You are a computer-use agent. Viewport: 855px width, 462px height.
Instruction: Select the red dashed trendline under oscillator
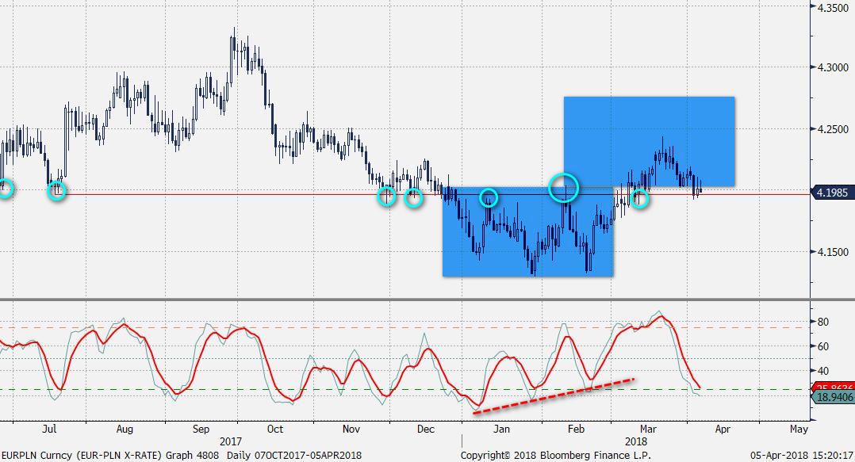[x=554, y=396]
